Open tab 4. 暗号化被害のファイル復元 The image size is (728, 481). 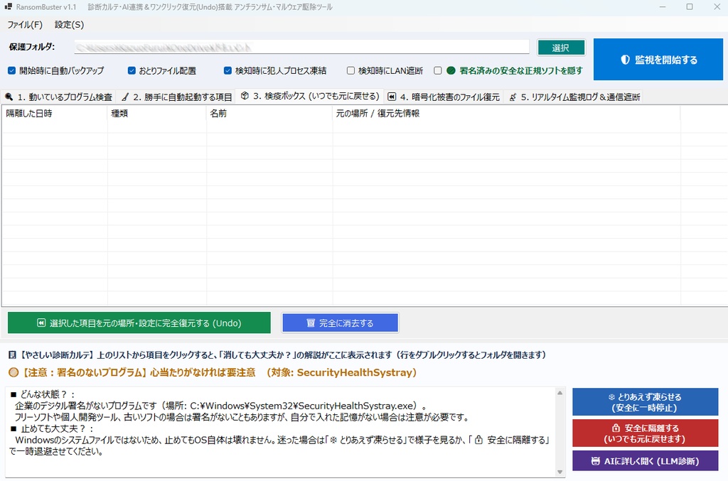[444, 97]
